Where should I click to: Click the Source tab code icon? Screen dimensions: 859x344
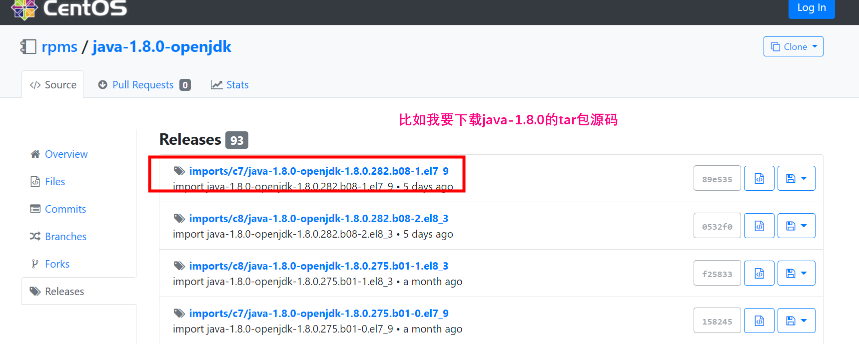click(35, 85)
